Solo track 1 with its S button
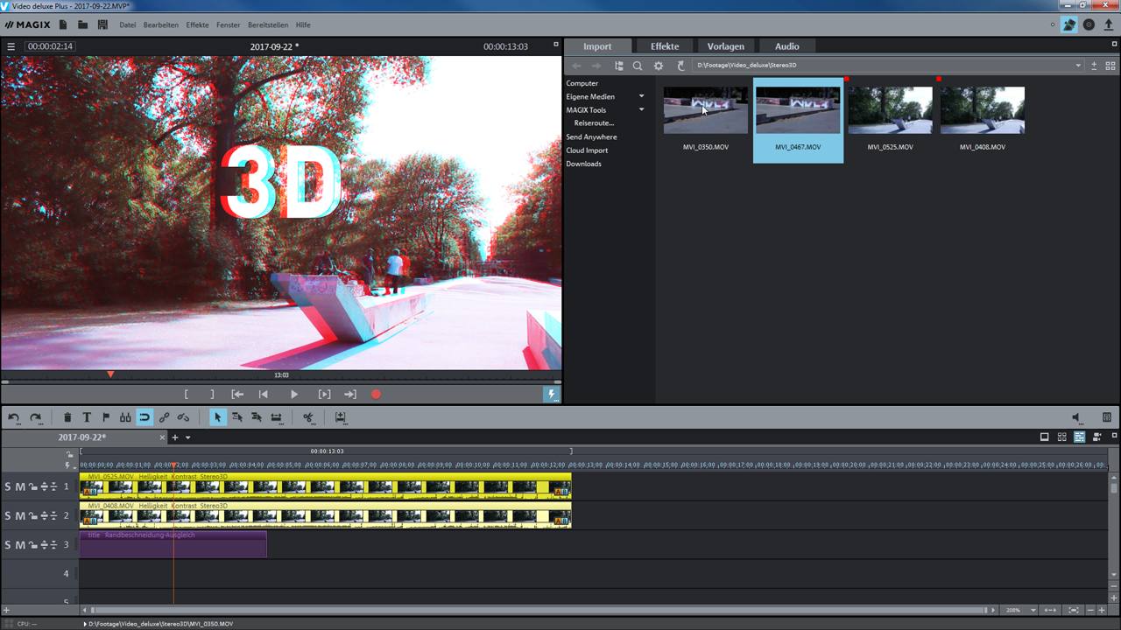The image size is (1121, 630). pyautogui.click(x=8, y=486)
